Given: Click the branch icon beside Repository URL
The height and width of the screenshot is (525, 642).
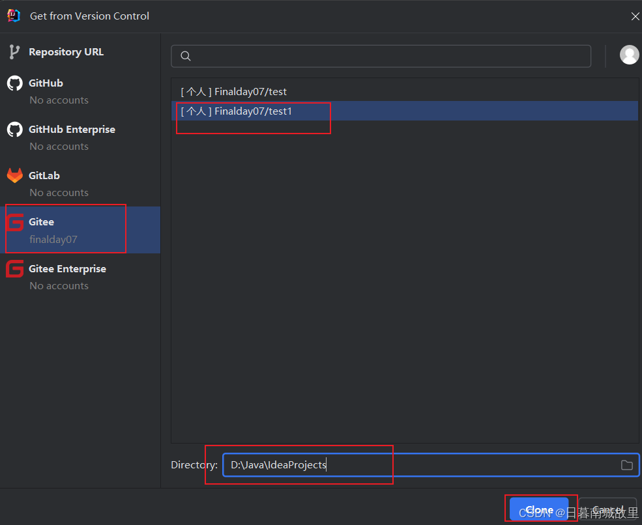Looking at the screenshot, I should click(x=14, y=52).
